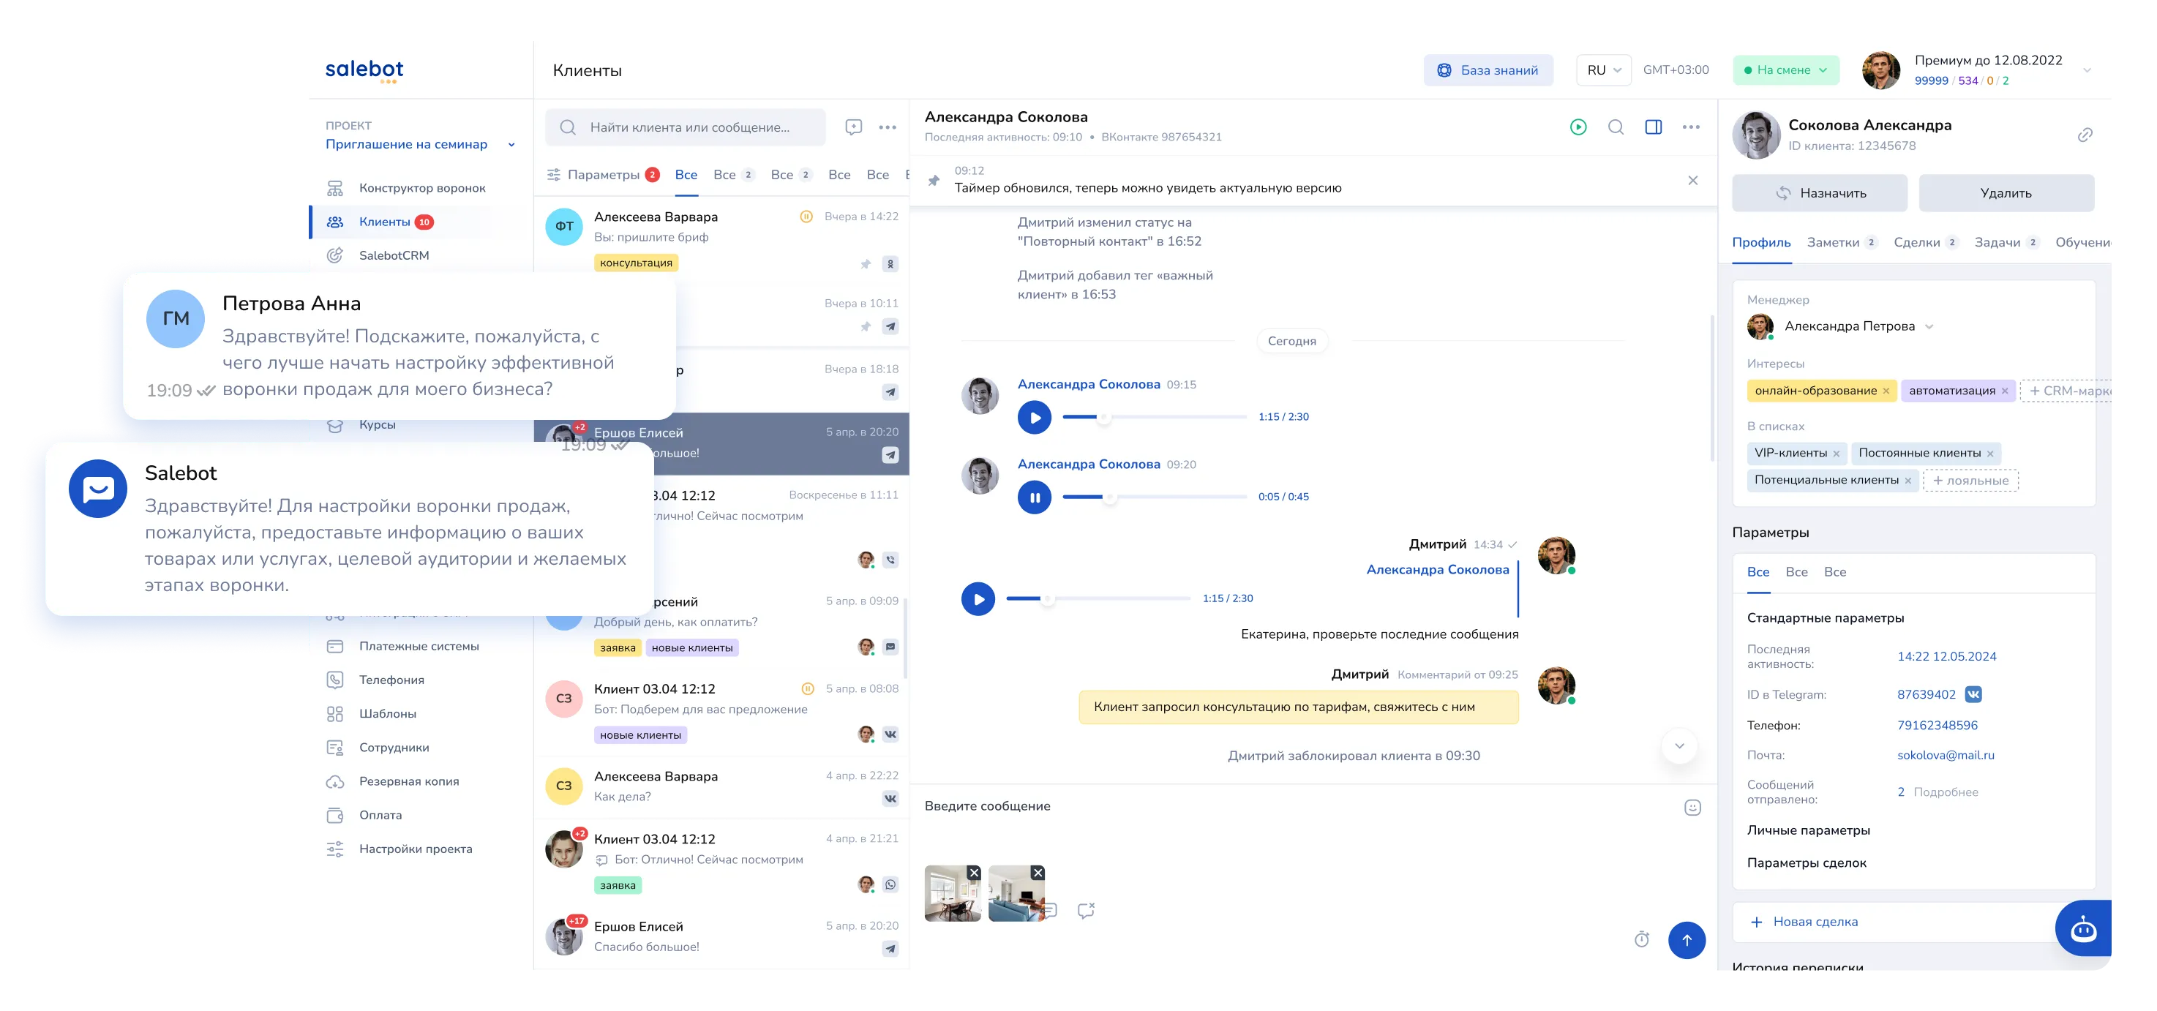Viewport: 2157px width, 1011px height.
Task: Play the 09:15 voice message
Action: [1034, 418]
